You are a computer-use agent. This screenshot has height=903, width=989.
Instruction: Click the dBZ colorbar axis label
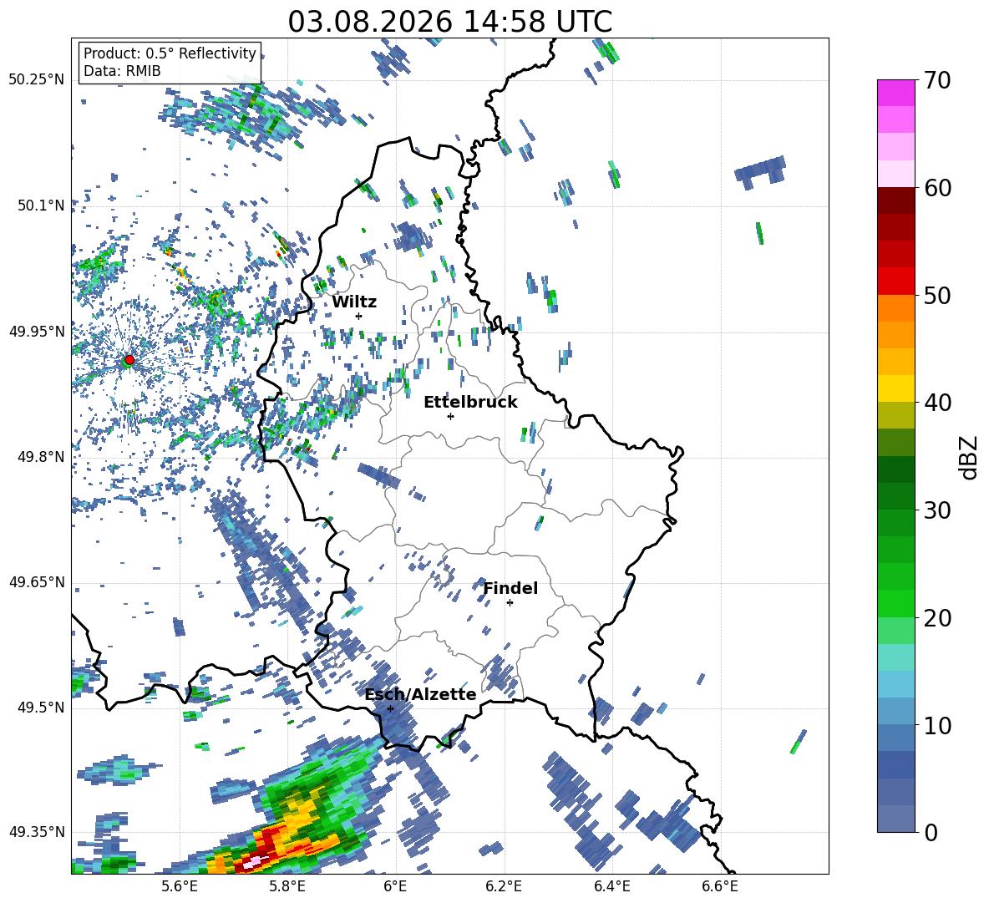pyautogui.click(x=970, y=457)
